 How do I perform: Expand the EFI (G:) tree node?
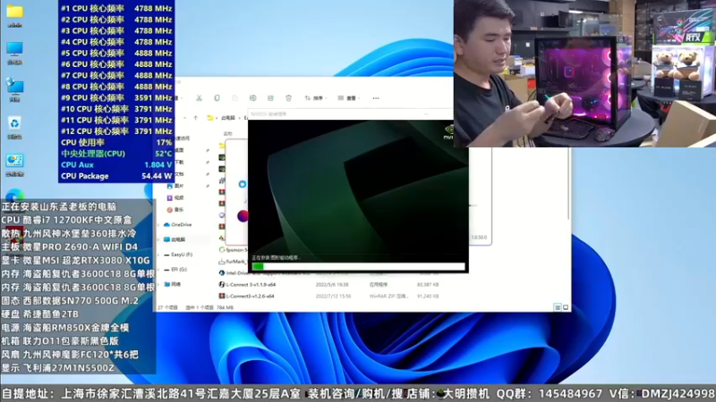[x=159, y=270]
